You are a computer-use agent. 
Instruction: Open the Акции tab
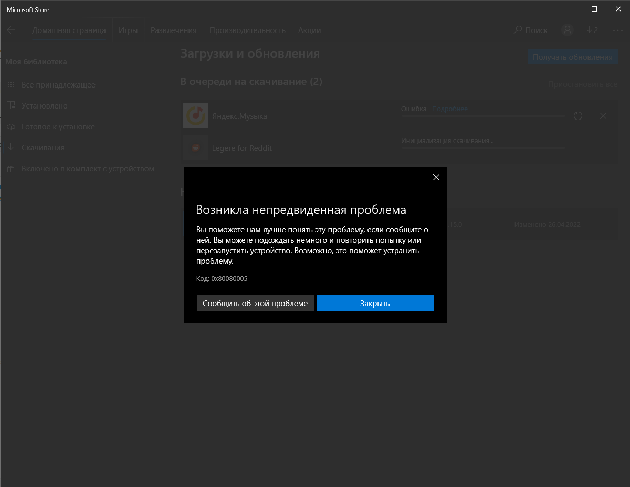click(310, 30)
